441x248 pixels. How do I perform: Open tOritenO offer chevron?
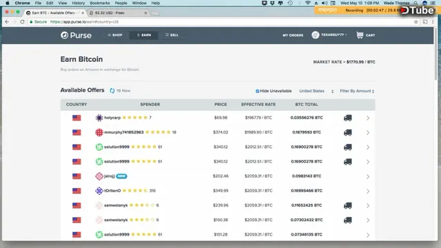tap(368, 192)
